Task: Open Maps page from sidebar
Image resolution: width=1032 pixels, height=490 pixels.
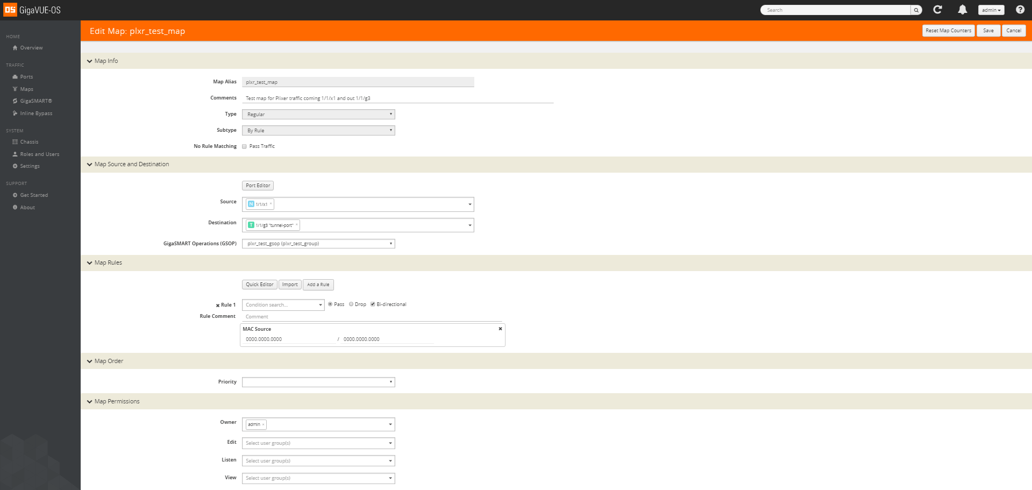Action: tap(27, 89)
